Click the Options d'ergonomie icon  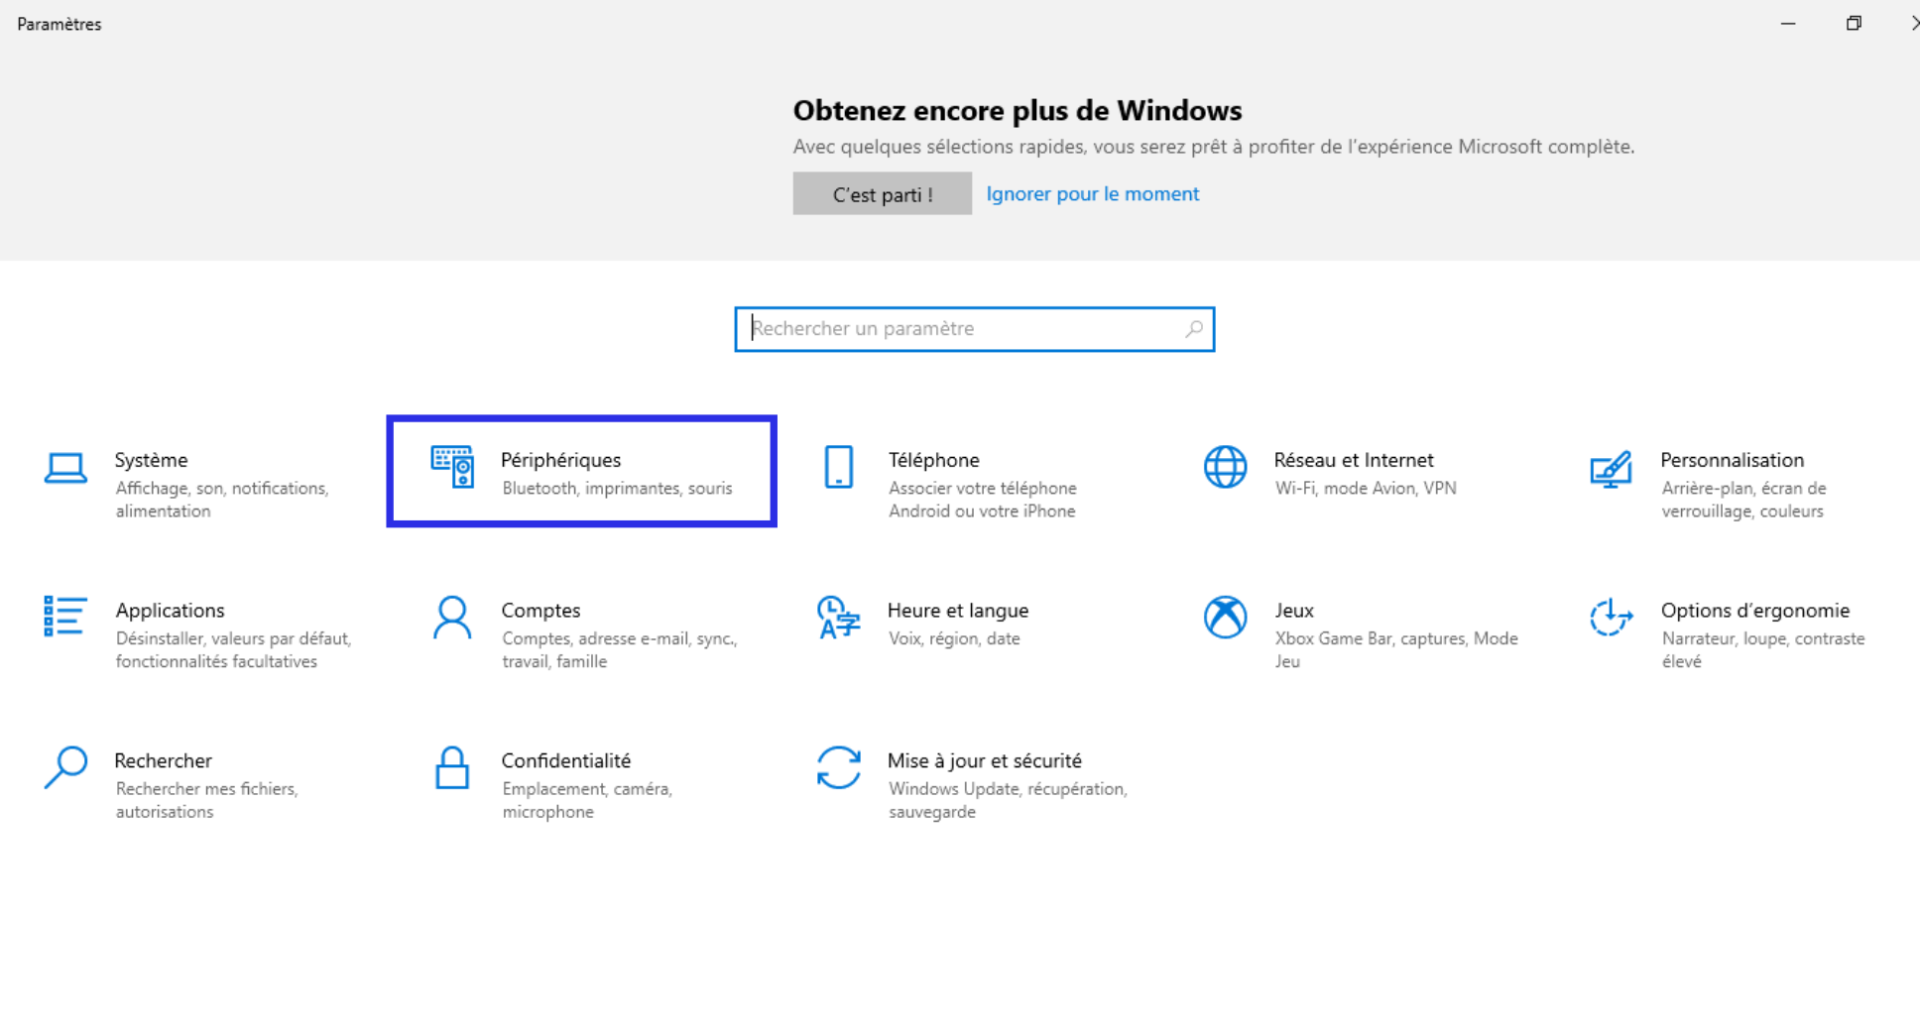[1611, 617]
